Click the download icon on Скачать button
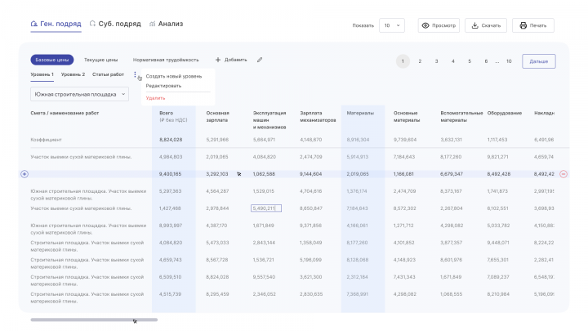The image size is (588, 331). click(473, 25)
